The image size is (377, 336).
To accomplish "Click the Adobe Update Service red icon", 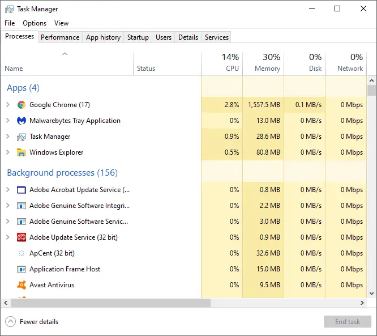I will pos(22,237).
